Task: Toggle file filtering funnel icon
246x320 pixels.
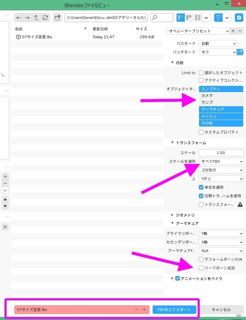Action: click(218, 18)
